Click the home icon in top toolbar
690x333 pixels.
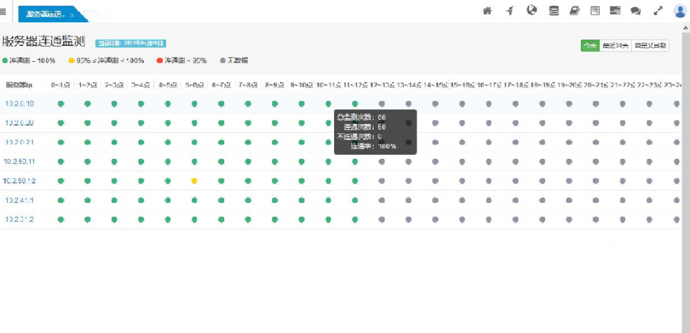487,11
